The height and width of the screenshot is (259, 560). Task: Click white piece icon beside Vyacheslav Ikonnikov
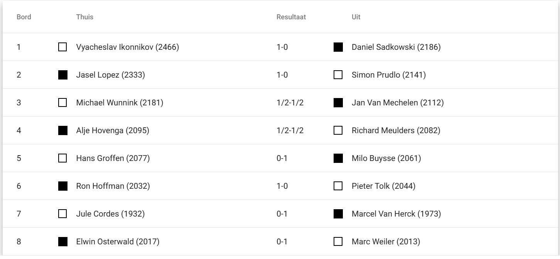[x=62, y=47]
